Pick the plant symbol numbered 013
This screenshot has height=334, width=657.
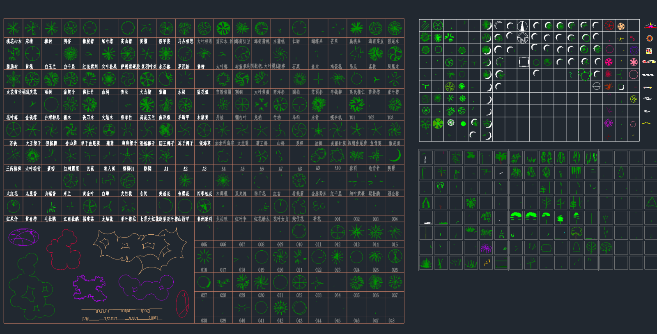[356, 232]
